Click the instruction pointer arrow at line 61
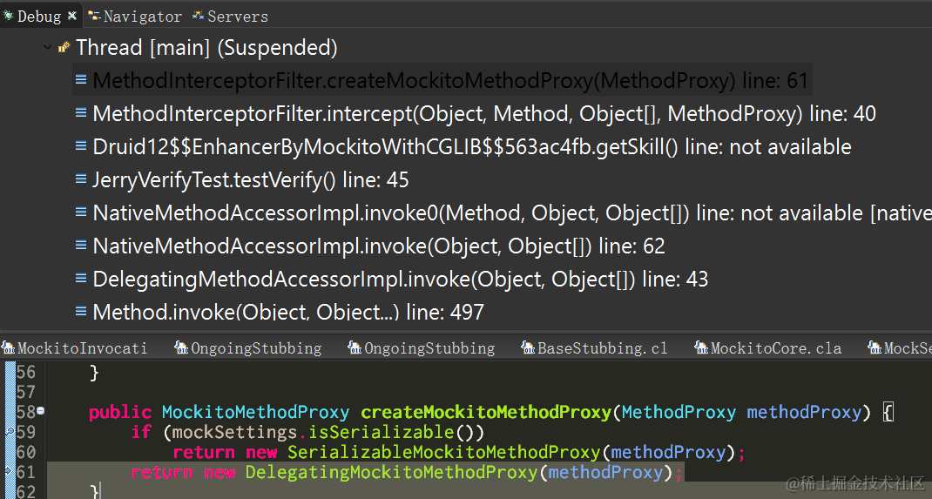This screenshot has width=932, height=499. 9,472
